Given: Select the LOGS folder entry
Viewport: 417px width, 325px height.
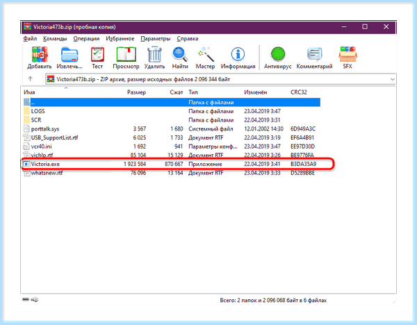Looking at the screenshot, I should [38, 111].
